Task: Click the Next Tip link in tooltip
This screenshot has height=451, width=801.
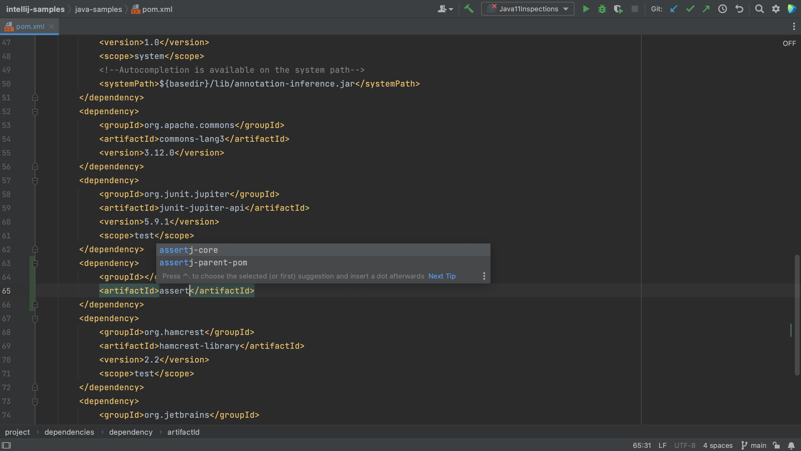Action: [442, 276]
